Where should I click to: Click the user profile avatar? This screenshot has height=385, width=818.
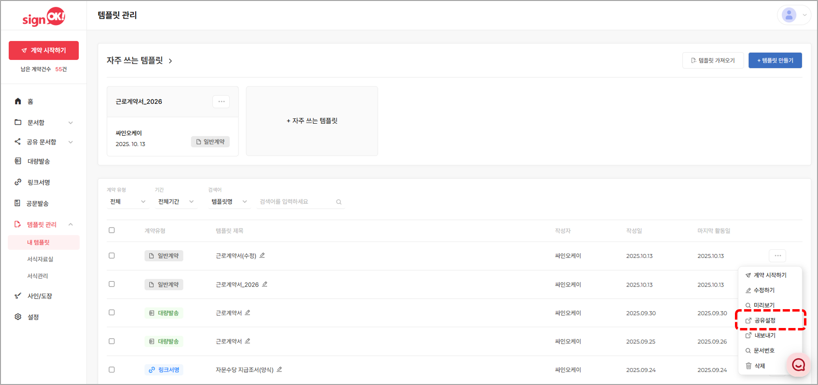[789, 15]
